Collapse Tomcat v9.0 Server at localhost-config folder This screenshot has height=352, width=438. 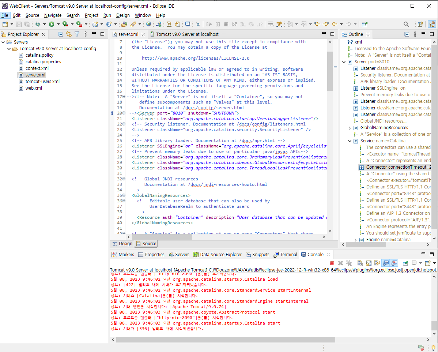click(x=9, y=49)
